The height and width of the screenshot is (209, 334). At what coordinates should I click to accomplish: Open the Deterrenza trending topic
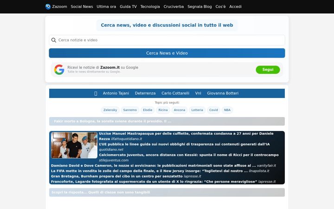(x=145, y=93)
